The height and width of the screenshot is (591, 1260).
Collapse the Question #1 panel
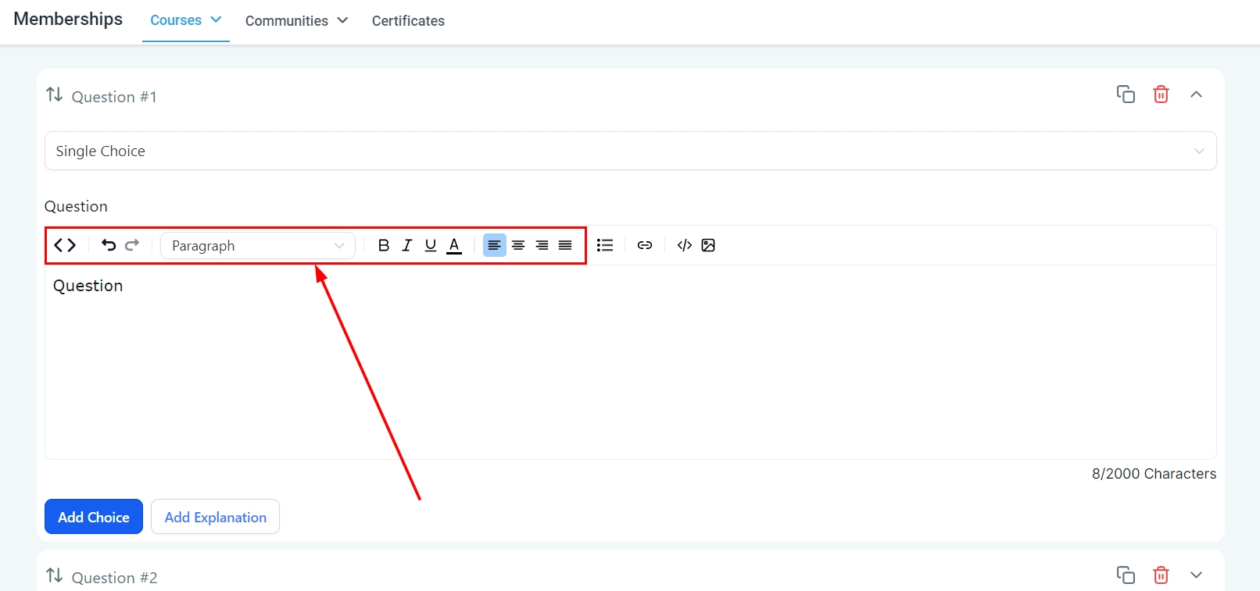(x=1196, y=94)
